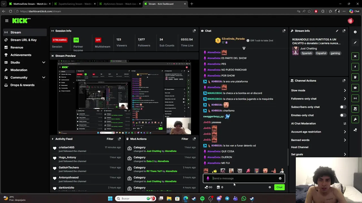This screenshot has height=203, width=362.
Task: Click the pencil icon in right sidebar
Action: click(355, 43)
